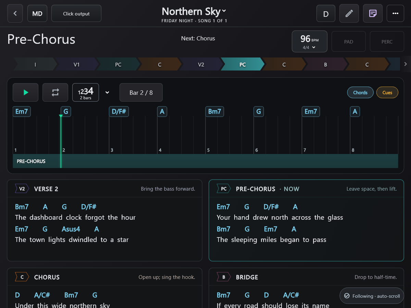
Task: Go back using the left chevron
Action: pos(15,13)
